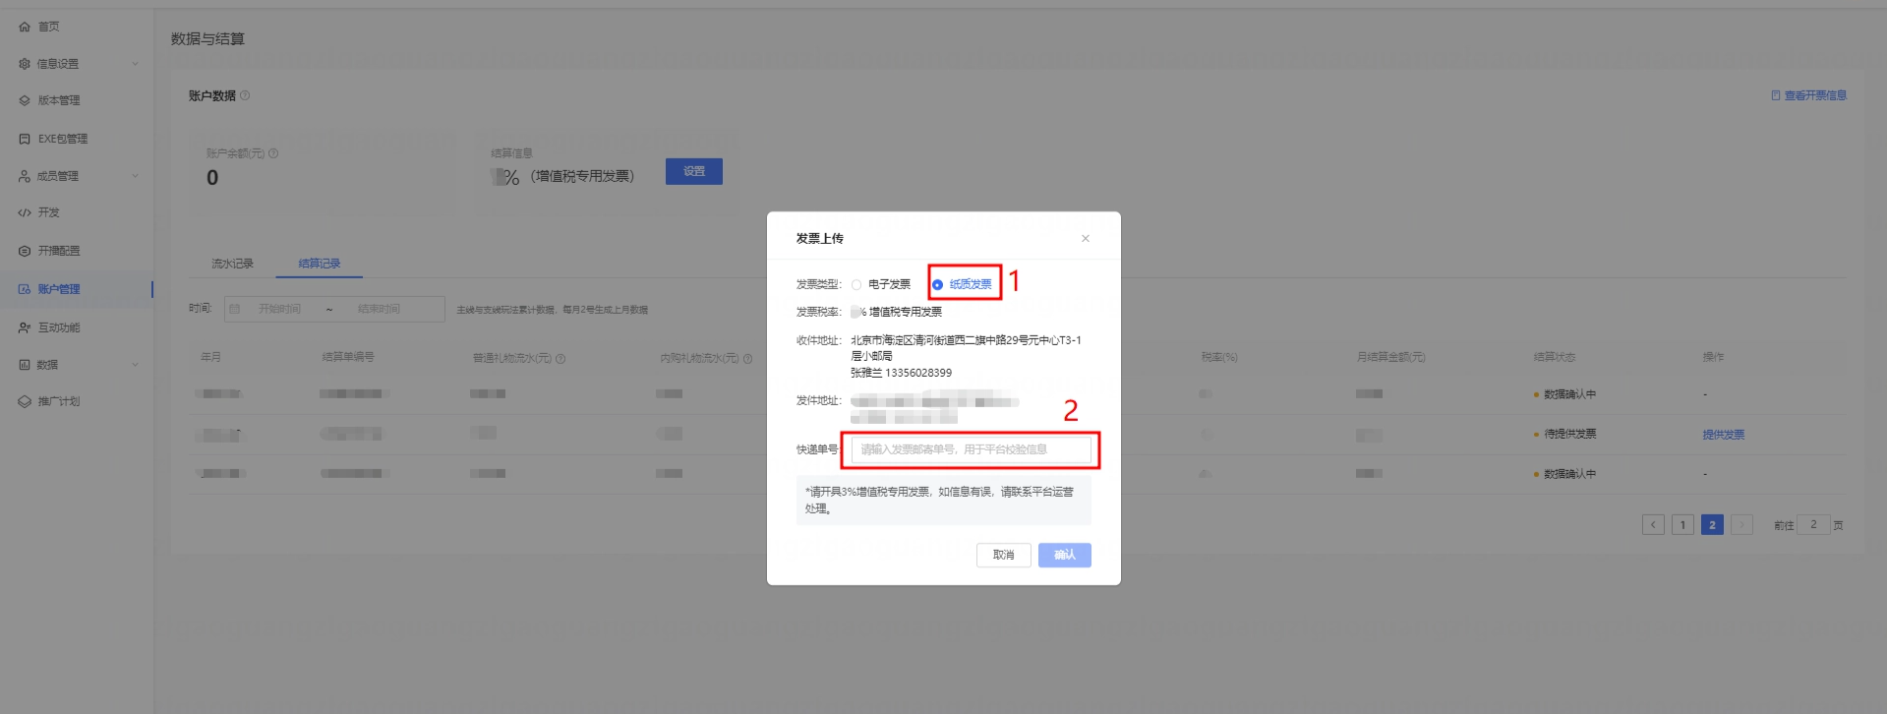Click the 月结算金额(元) column header
Image resolution: width=1887 pixels, height=714 pixels.
pos(1390,357)
